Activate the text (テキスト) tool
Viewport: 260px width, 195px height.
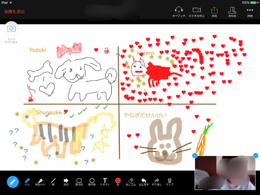coord(105,181)
